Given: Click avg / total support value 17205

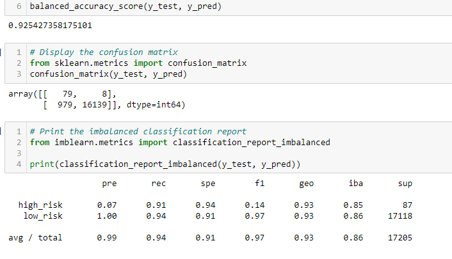Looking at the screenshot, I should [x=400, y=238].
